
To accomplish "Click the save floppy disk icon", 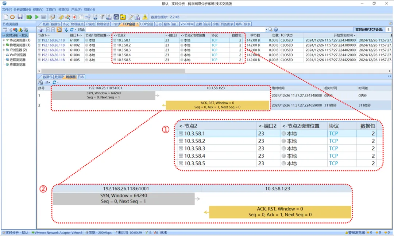I will pos(20,17).
